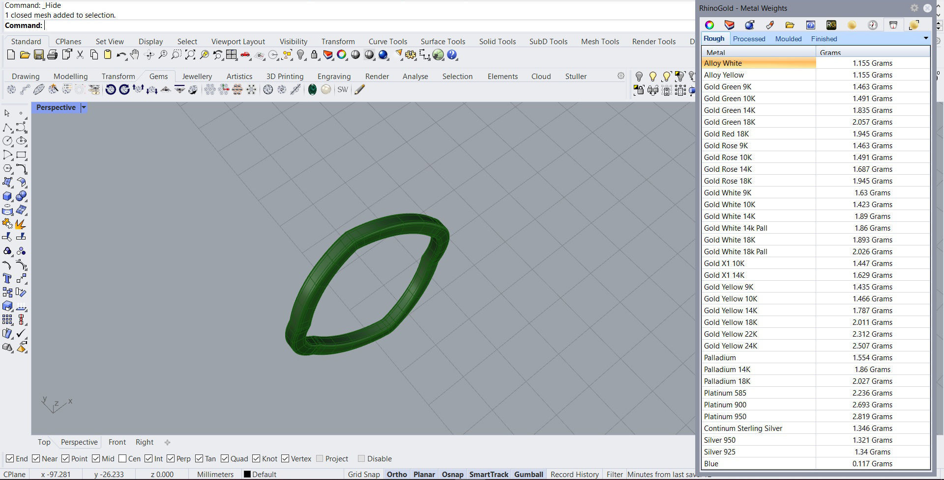
Task: Click the Polyline tool icon
Action: [x=7, y=128]
